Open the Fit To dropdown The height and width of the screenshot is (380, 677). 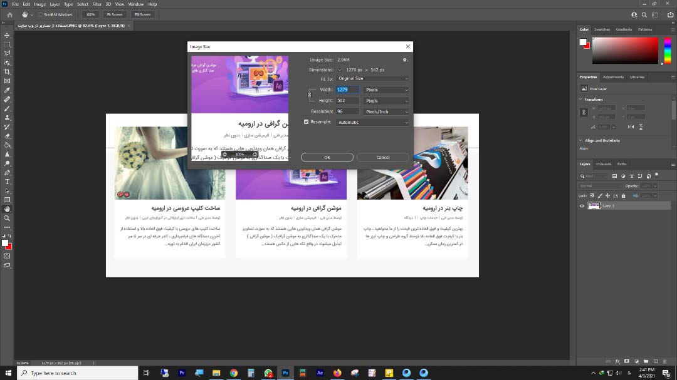(372, 78)
